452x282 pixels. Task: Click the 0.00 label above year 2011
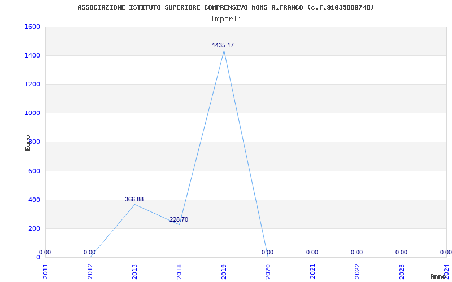coord(45,252)
